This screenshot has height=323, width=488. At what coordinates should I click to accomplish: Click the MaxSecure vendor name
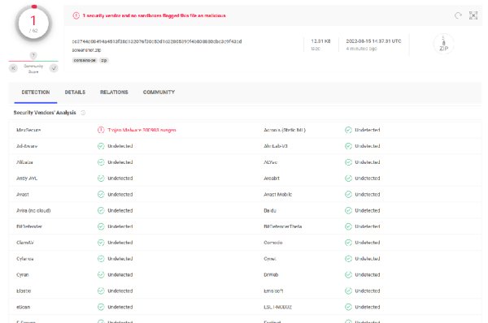point(28,130)
